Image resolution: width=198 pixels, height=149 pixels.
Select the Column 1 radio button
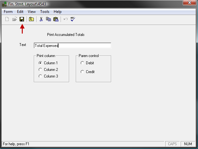pos(40,63)
